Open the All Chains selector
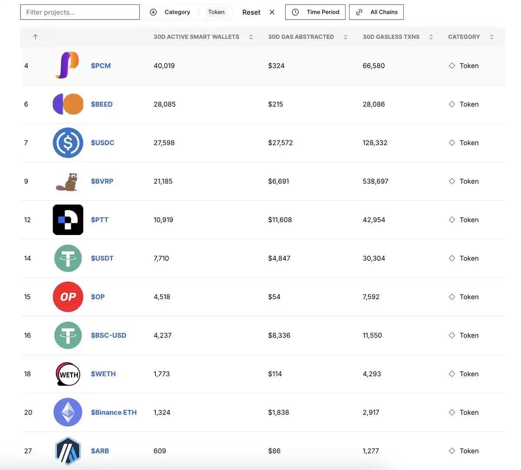This screenshot has height=470, width=521. (x=376, y=12)
